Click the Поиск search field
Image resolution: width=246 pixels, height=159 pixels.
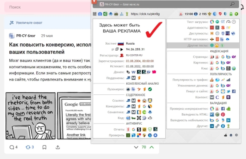47,7
